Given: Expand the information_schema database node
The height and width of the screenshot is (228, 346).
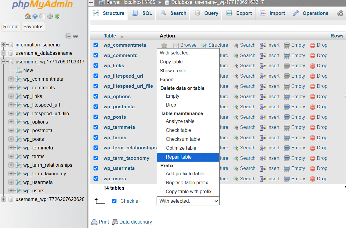Looking at the screenshot, I should [3, 45].
